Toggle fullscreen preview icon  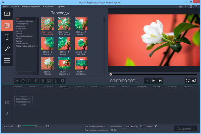(188, 81)
